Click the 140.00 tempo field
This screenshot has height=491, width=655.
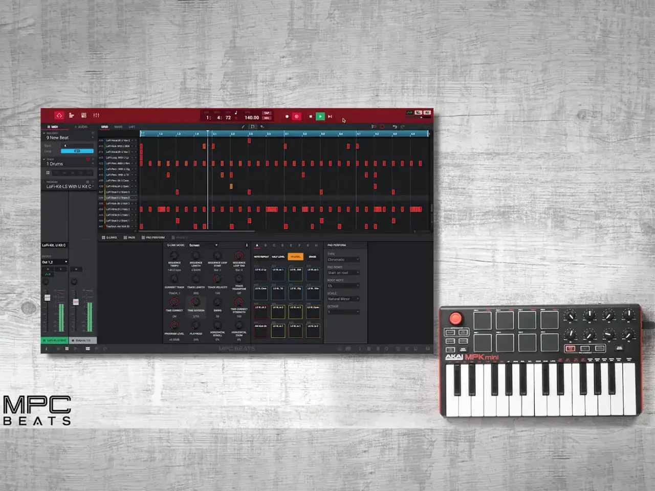251,118
